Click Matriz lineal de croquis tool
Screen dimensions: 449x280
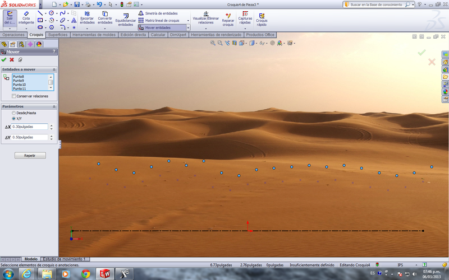[x=159, y=20]
